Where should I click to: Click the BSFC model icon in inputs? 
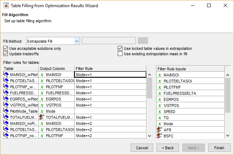click(160, 136)
